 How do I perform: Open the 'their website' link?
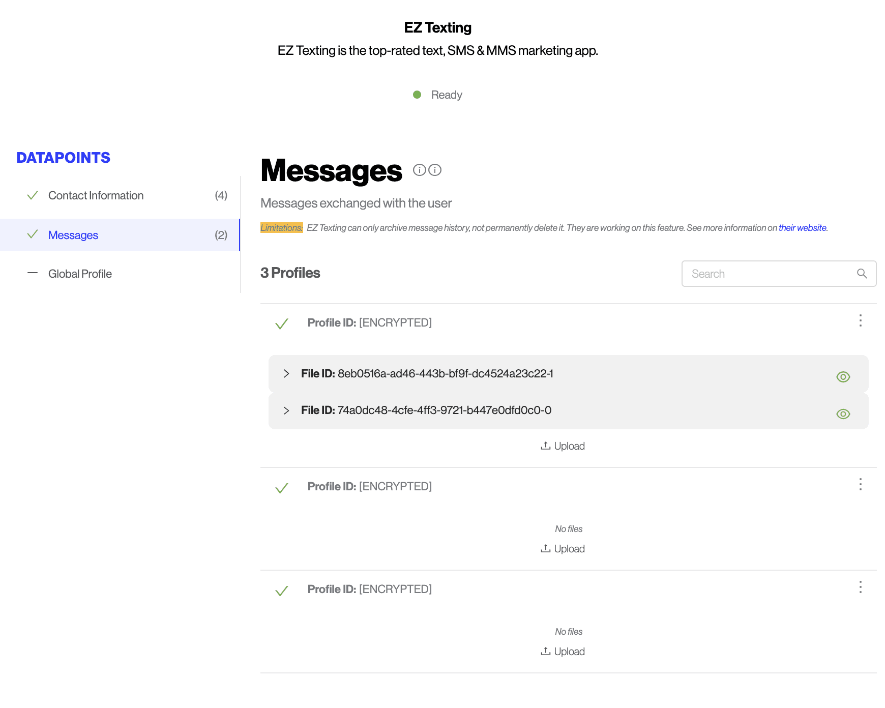click(802, 228)
